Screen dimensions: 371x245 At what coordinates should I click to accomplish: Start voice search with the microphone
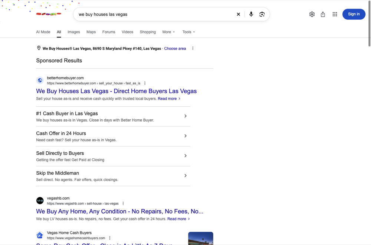tap(251, 14)
